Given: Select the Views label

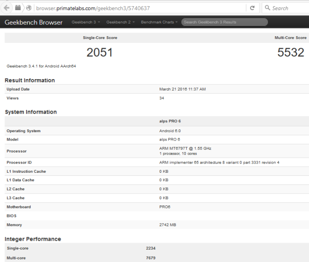Looking at the screenshot, I should pos(12,98).
